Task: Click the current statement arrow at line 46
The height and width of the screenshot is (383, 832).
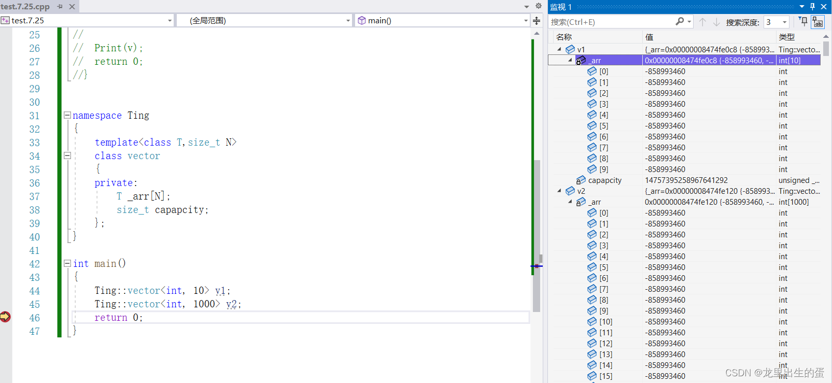Action: (x=5, y=317)
